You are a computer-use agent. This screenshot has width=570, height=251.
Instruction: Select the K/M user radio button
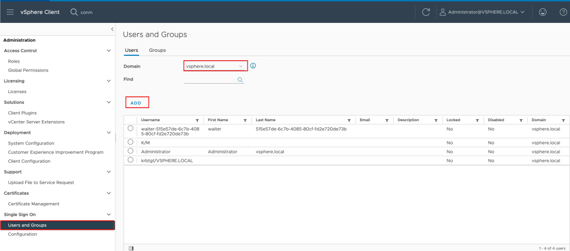click(x=131, y=142)
